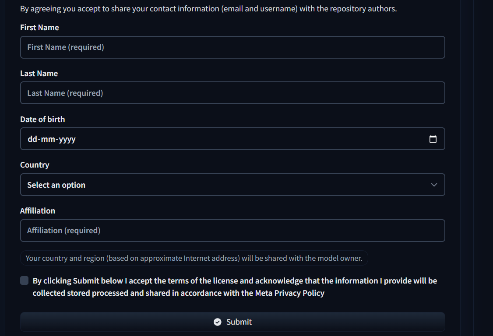Focus the First Name input field
The image size is (493, 336).
click(x=232, y=47)
